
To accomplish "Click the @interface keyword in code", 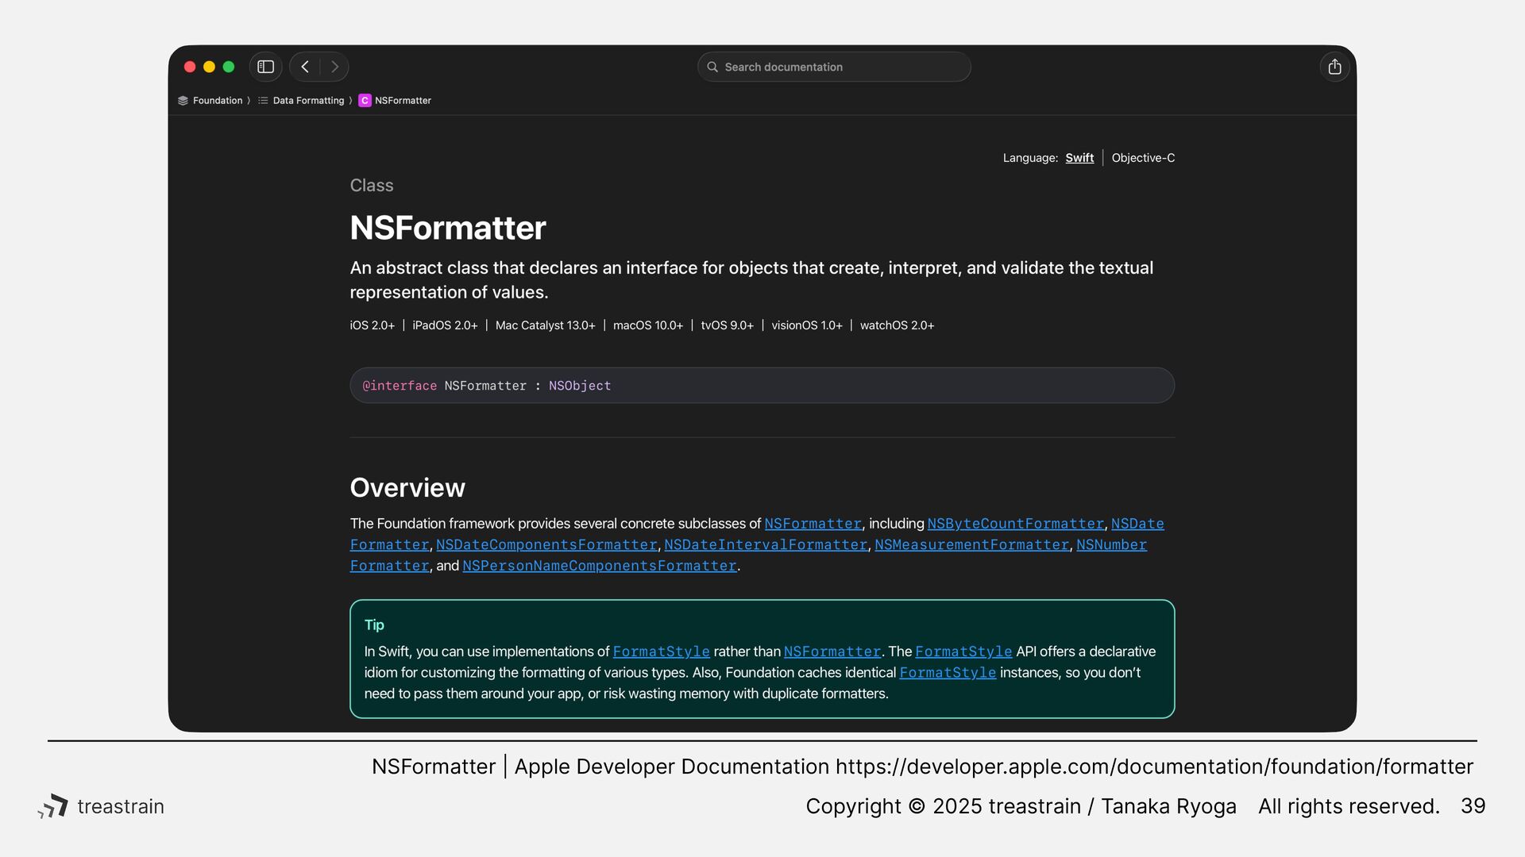I will [400, 386].
